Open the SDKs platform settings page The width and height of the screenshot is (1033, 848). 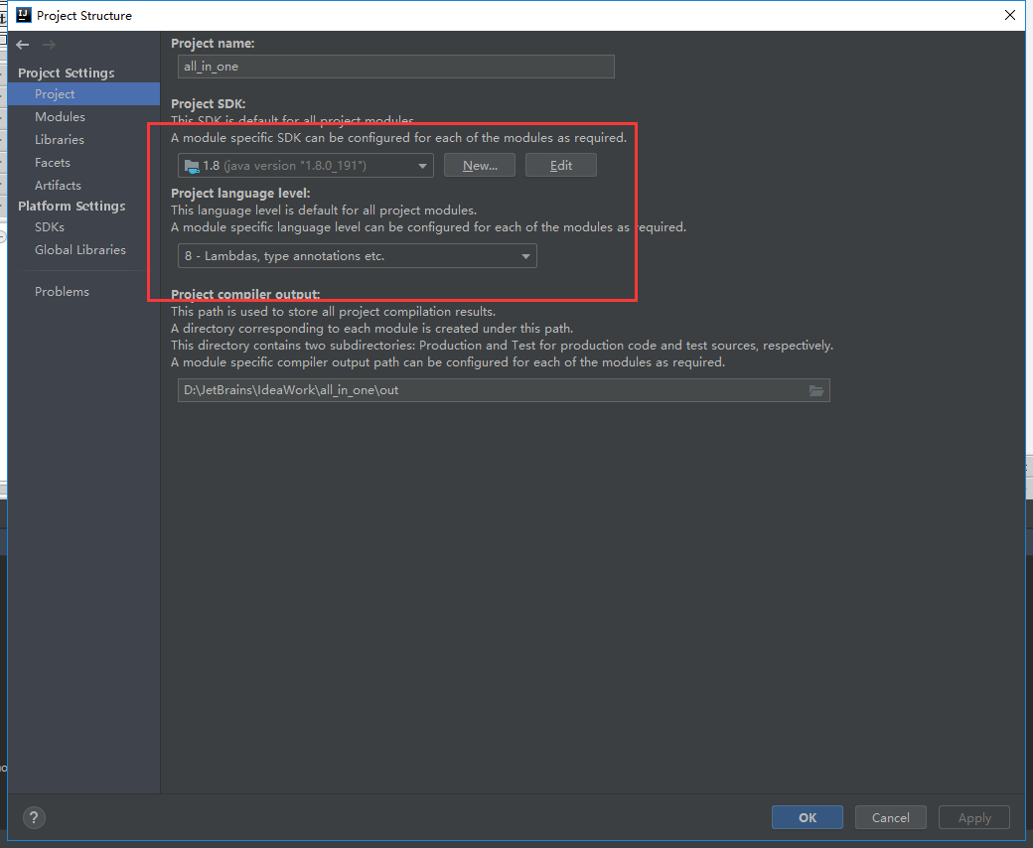50,226
